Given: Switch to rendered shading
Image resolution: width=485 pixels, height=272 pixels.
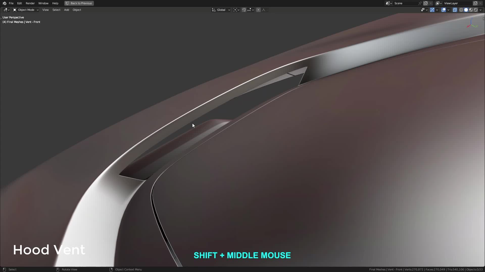Looking at the screenshot, I should (x=476, y=10).
